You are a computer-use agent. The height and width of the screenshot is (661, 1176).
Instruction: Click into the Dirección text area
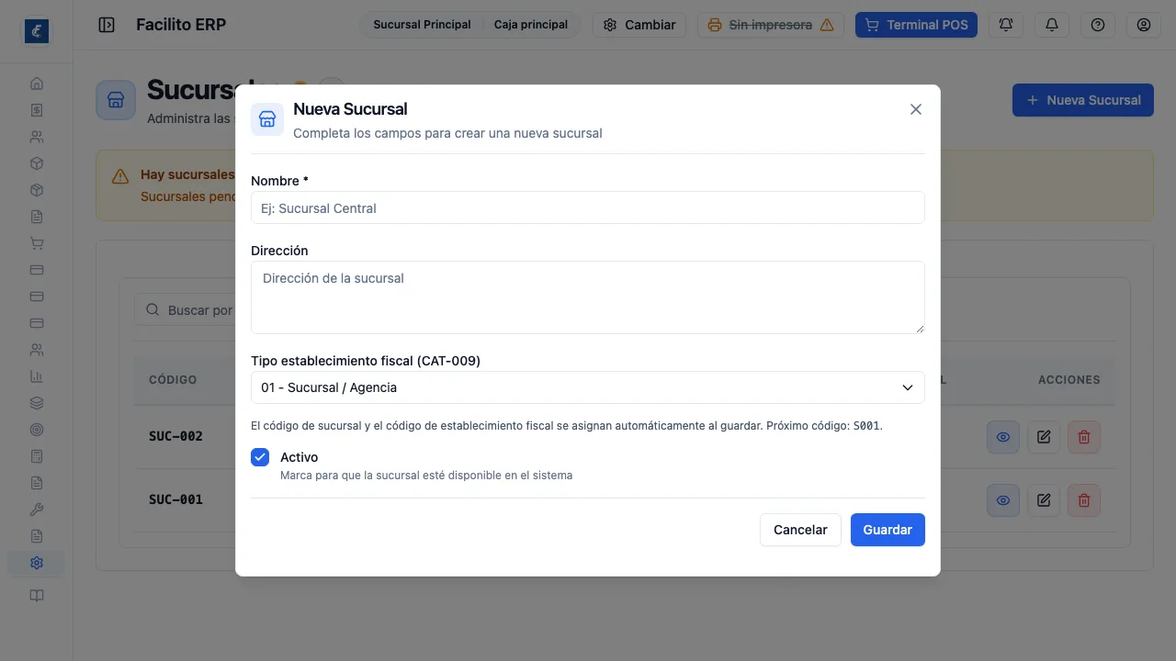coord(588,297)
